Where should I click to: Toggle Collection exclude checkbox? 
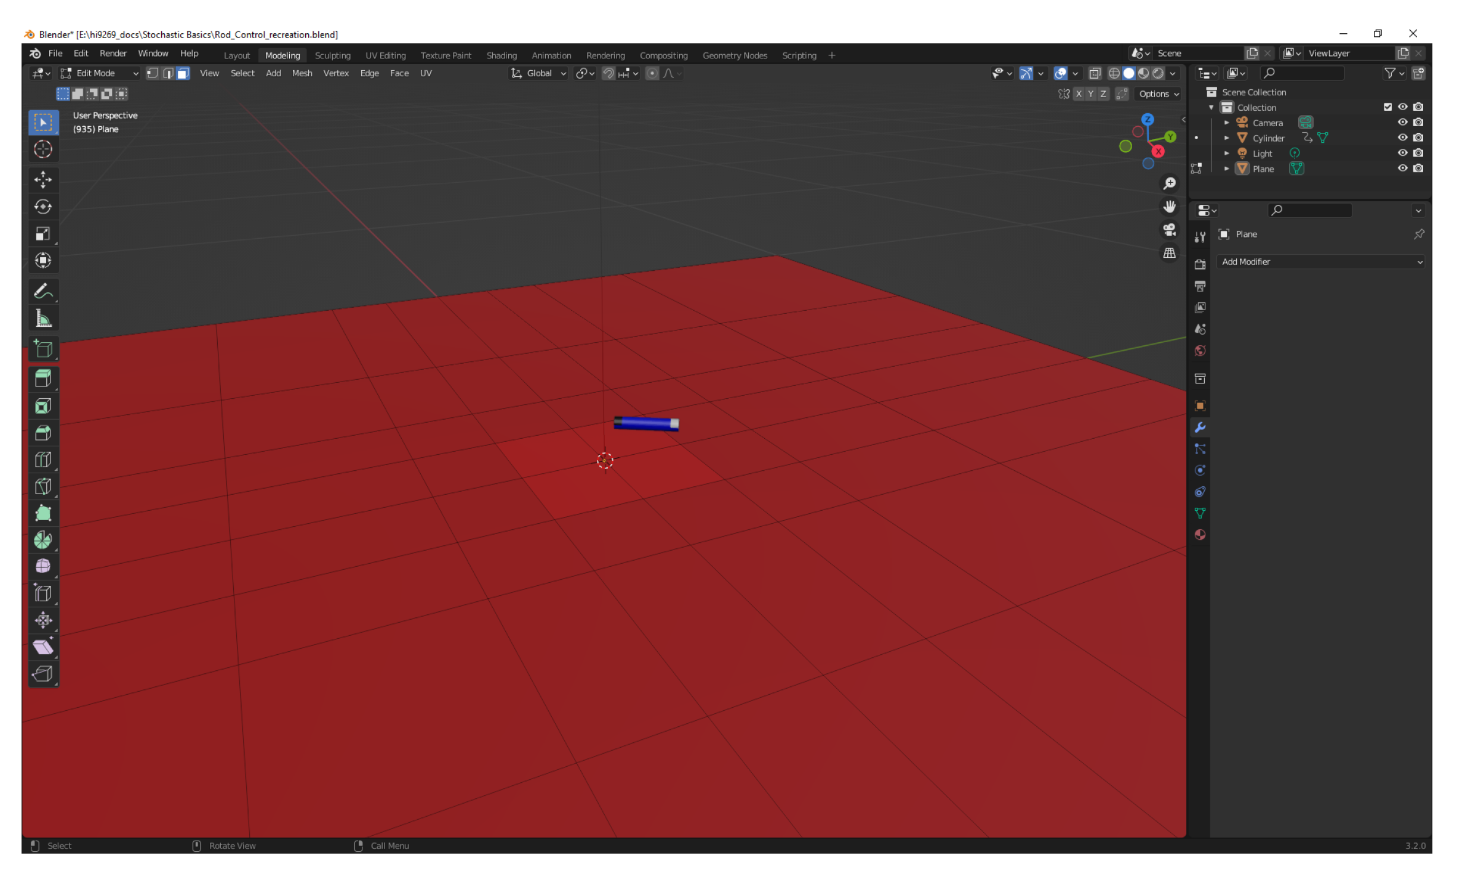pos(1387,107)
